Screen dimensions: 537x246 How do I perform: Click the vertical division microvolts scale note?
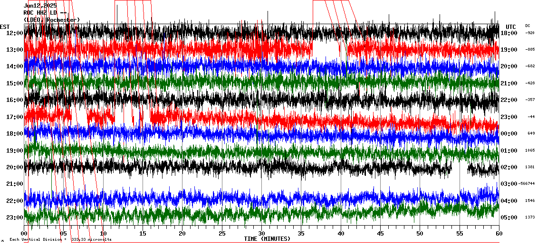point(60,239)
